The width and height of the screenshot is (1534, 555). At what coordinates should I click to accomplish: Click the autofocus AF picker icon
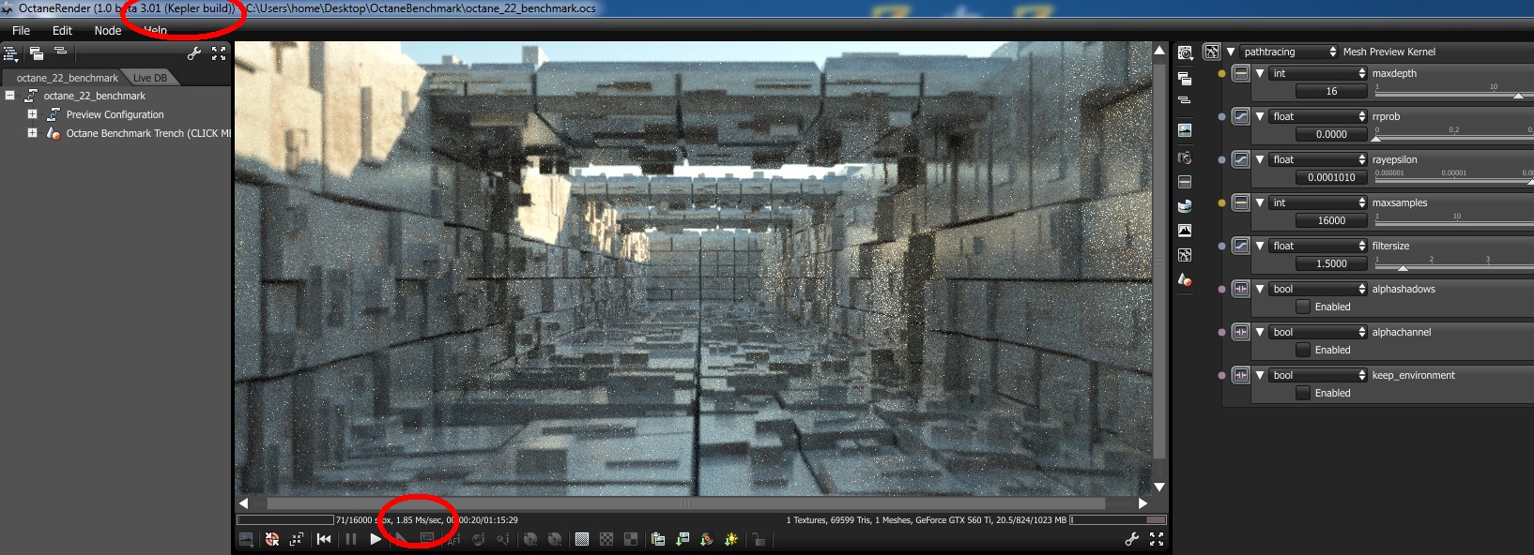pos(453,539)
